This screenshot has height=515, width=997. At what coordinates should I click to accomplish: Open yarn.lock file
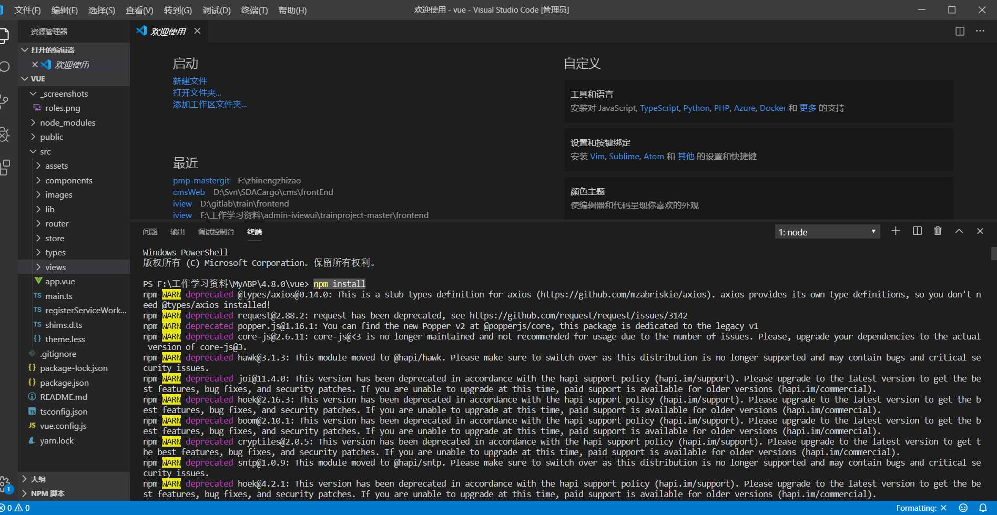point(74,440)
